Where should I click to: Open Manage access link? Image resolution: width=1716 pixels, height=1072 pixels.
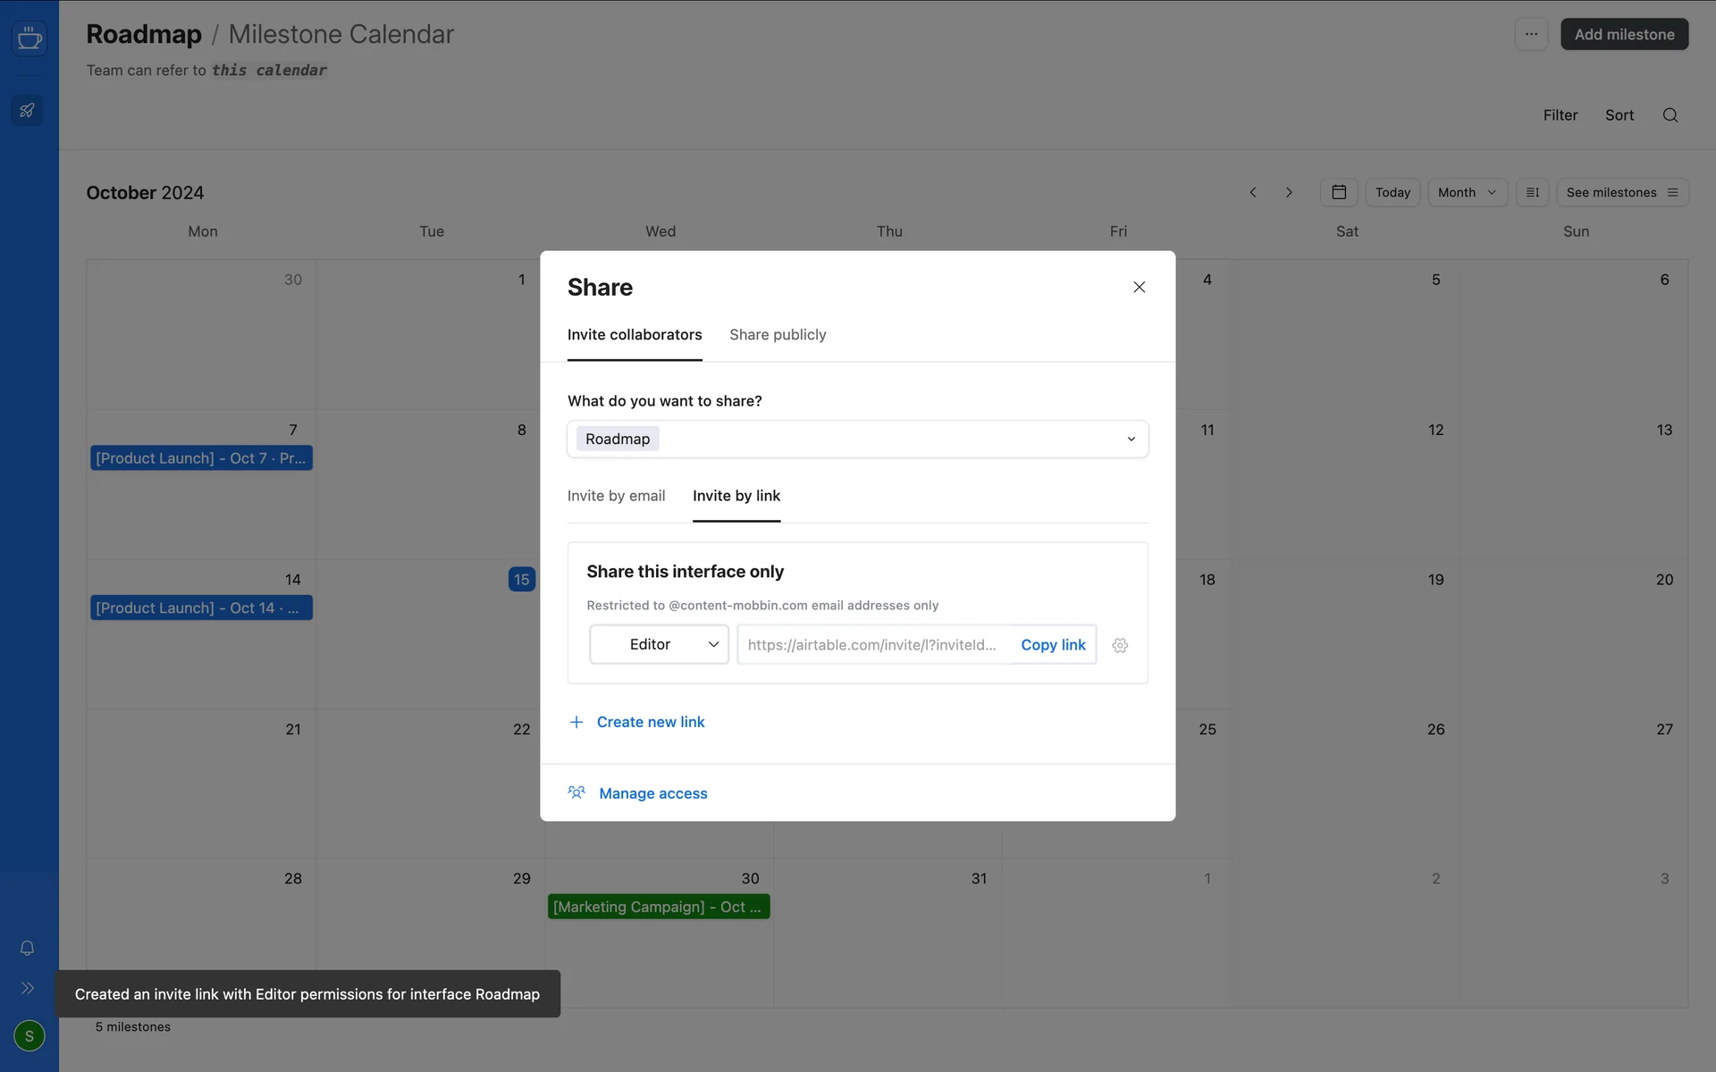[652, 793]
